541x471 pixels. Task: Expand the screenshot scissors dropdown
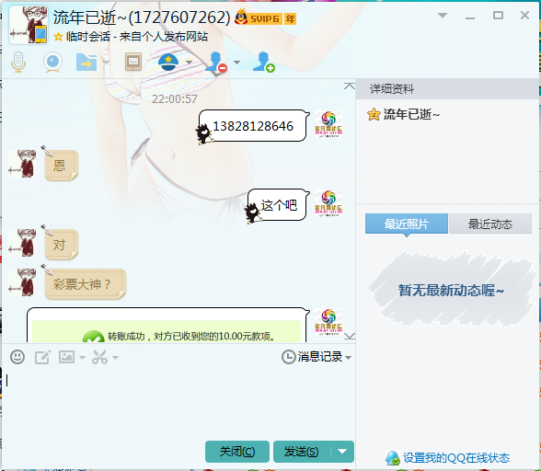115,358
